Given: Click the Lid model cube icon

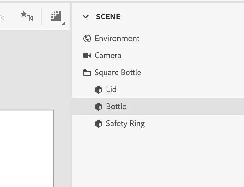Looking at the screenshot, I should coord(99,90).
